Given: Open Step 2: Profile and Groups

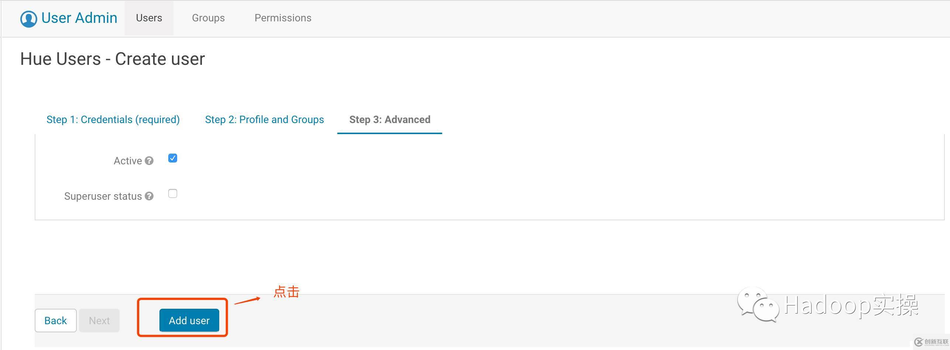Looking at the screenshot, I should tap(264, 120).
